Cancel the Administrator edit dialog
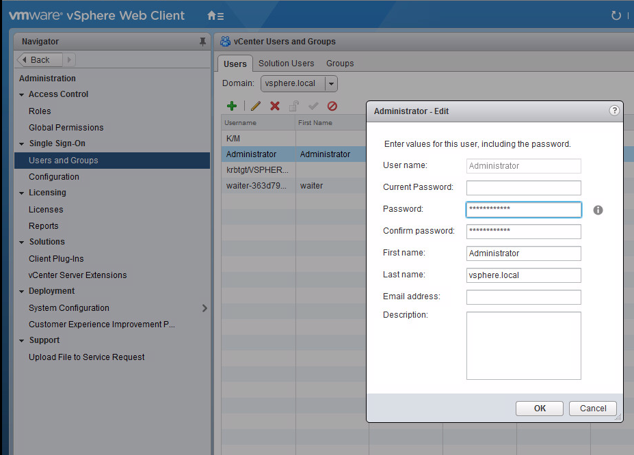 coord(592,408)
